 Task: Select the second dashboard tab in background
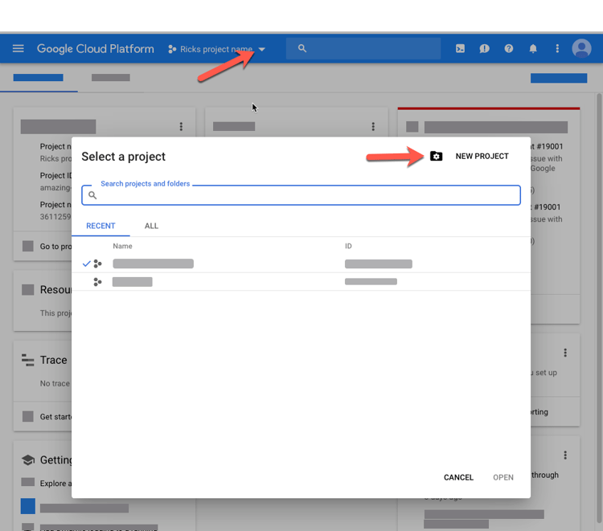[111, 78]
